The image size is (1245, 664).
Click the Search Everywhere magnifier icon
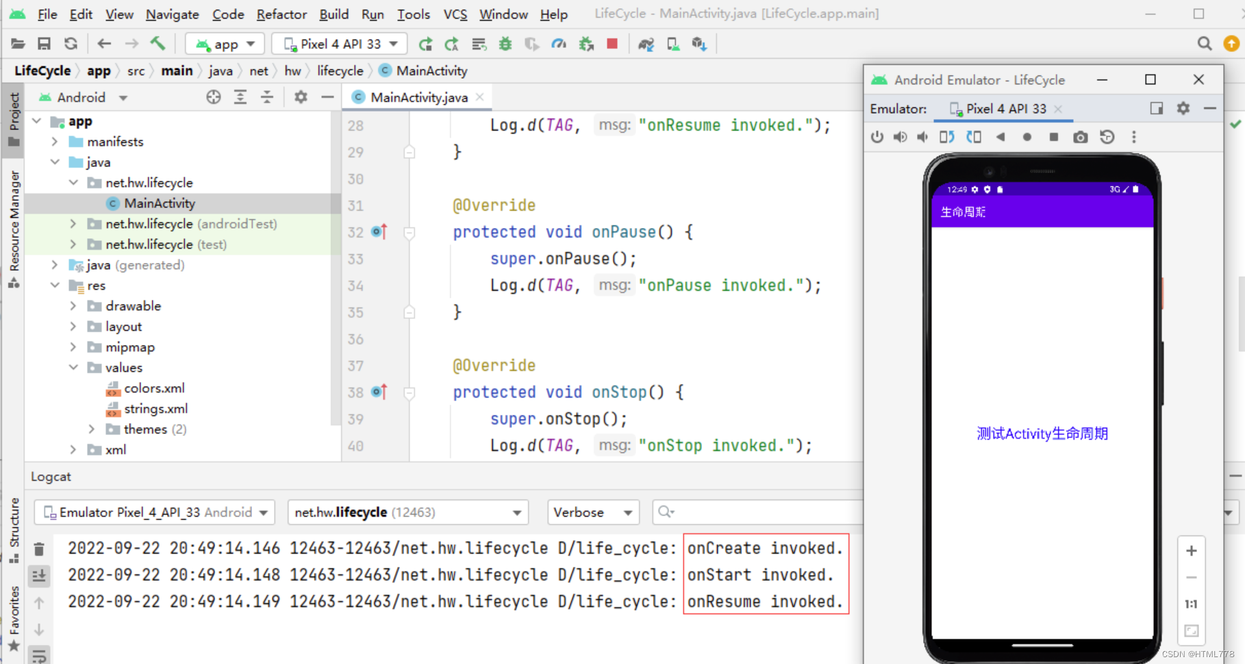tap(1204, 44)
